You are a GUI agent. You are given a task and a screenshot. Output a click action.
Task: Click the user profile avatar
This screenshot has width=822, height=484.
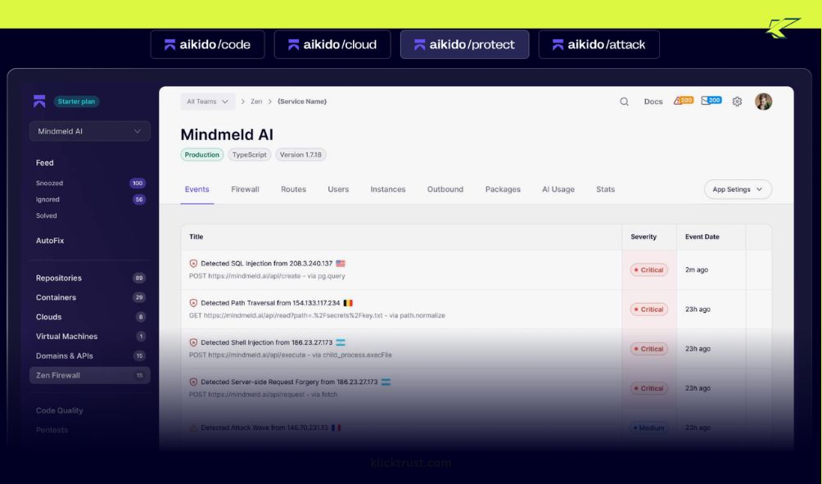(763, 102)
